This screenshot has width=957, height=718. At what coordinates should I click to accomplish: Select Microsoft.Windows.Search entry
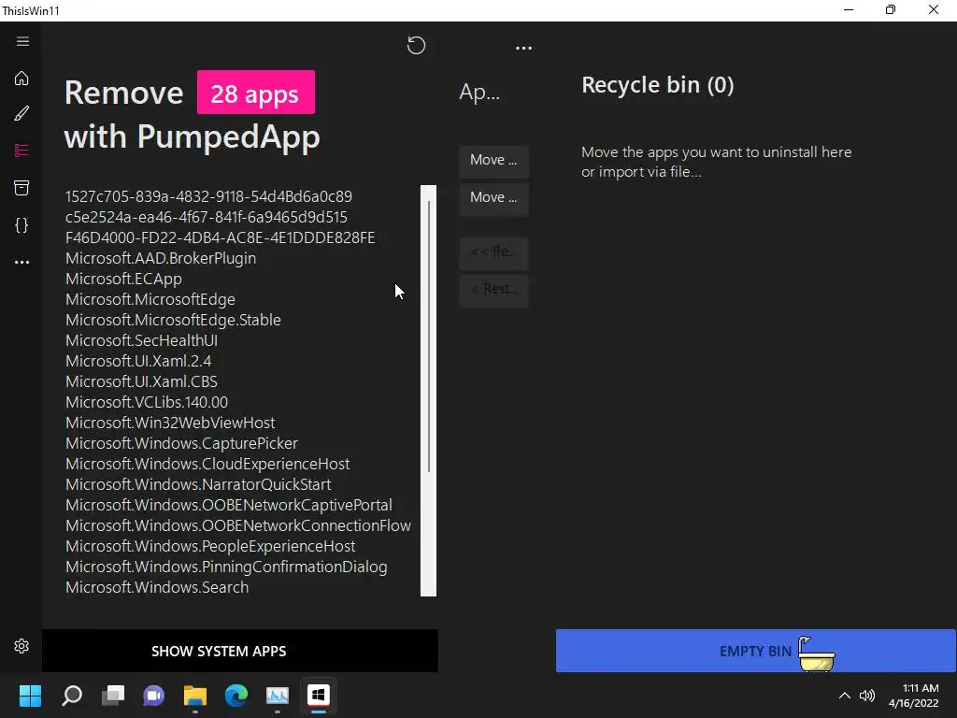coord(157,587)
